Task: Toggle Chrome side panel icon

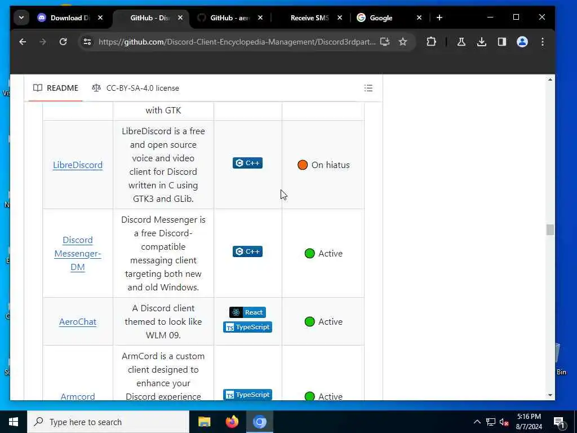Action: (x=502, y=42)
